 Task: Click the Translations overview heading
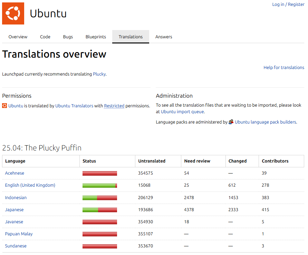54,54
